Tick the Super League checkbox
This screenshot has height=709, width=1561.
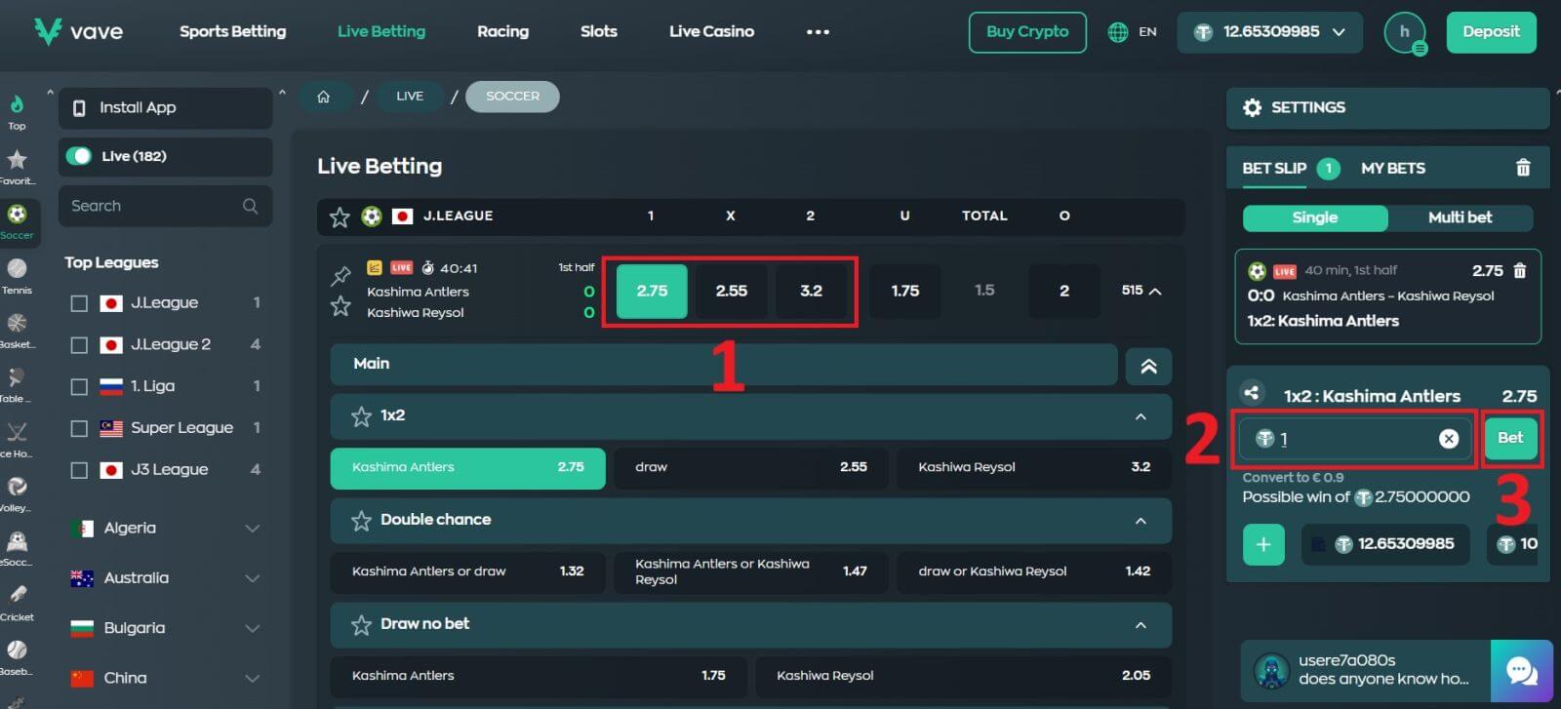point(80,428)
